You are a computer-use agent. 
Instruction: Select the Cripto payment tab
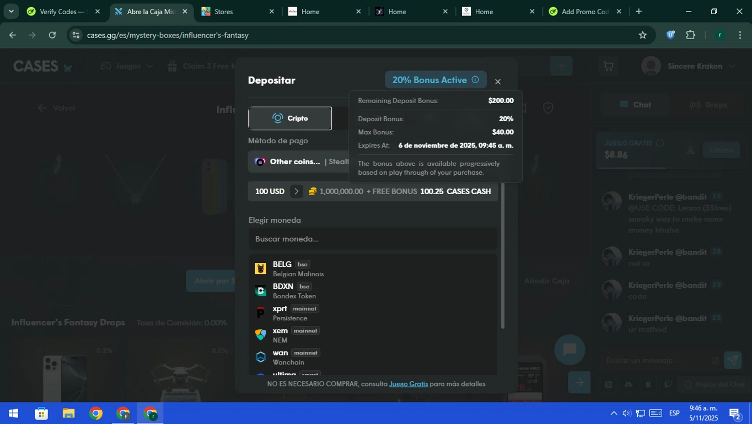[290, 118]
